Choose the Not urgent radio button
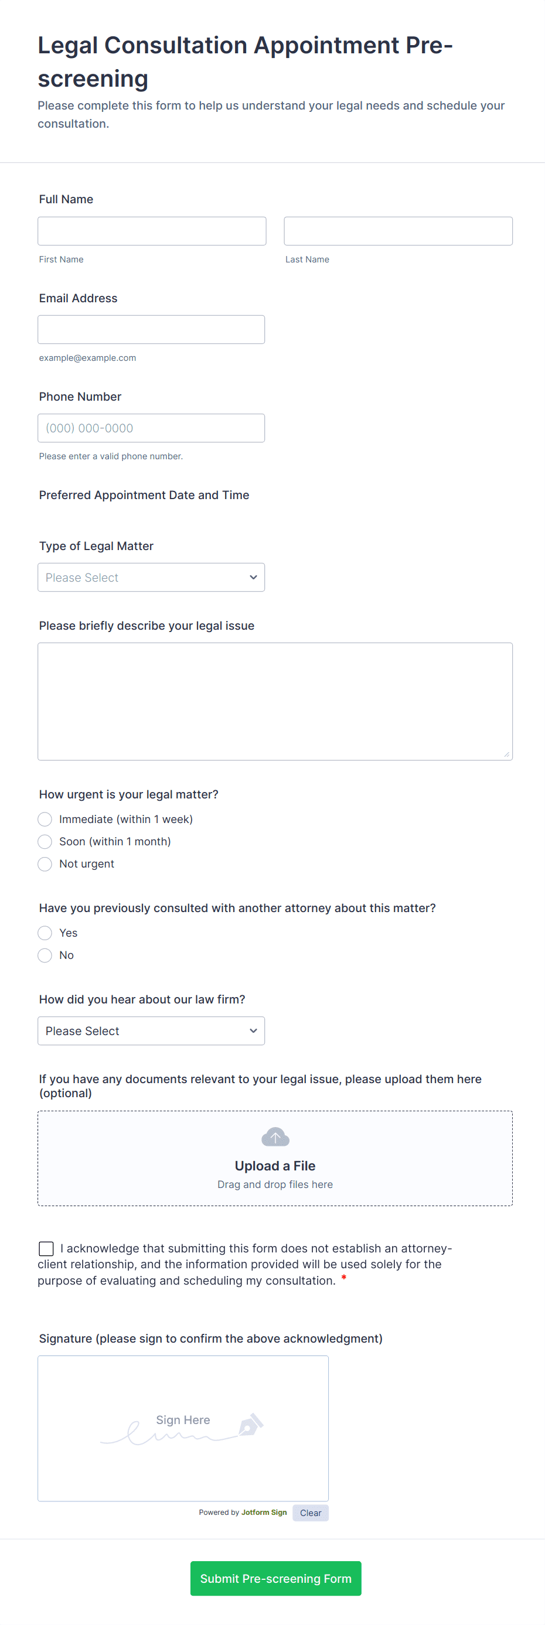The image size is (545, 1625). (x=45, y=864)
